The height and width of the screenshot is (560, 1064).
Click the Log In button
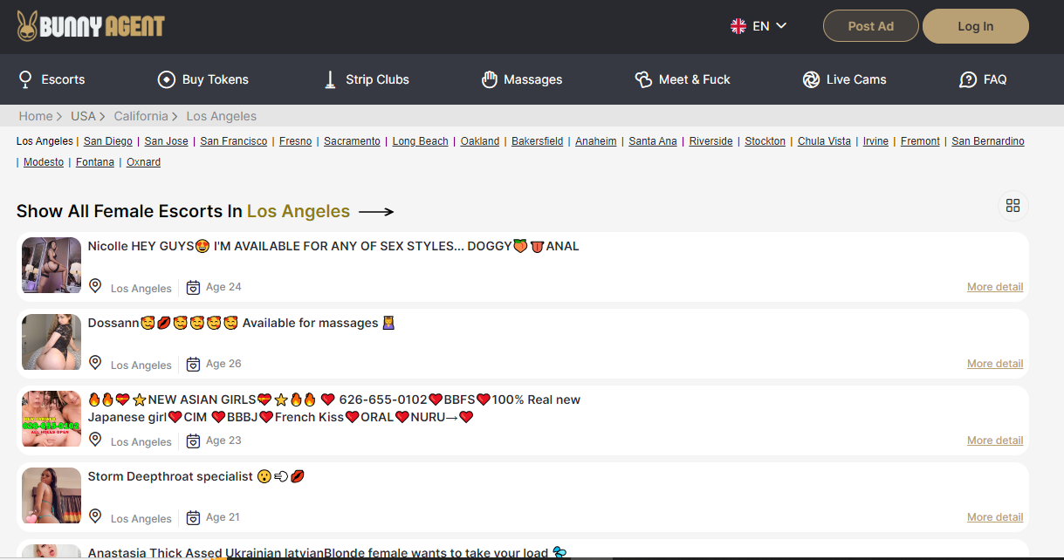point(976,26)
